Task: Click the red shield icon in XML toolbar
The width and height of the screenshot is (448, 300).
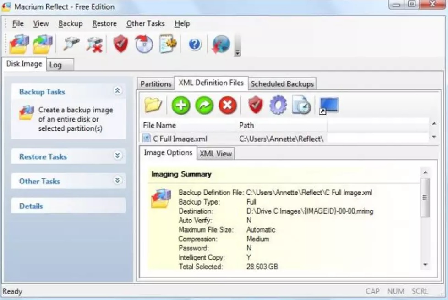Action: coord(256,105)
